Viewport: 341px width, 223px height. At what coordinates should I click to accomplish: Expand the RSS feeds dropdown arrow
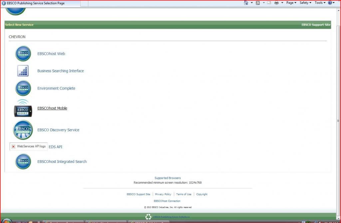(264, 3)
